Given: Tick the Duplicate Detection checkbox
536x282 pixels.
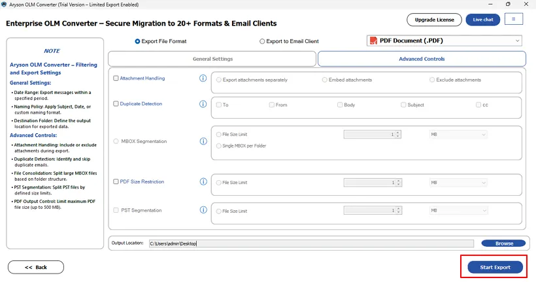Looking at the screenshot, I should coord(116,104).
